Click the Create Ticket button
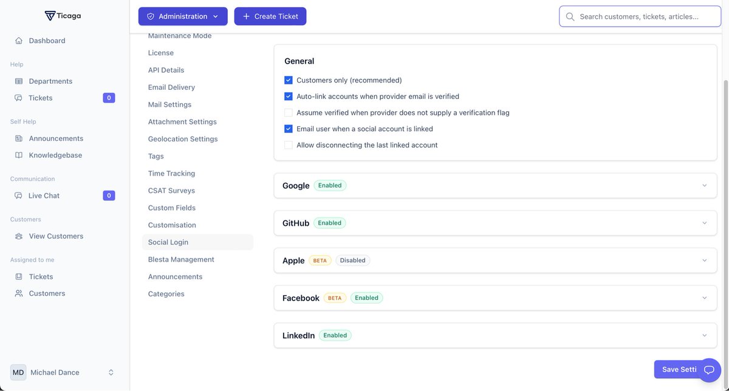This screenshot has width=729, height=391. (270, 16)
